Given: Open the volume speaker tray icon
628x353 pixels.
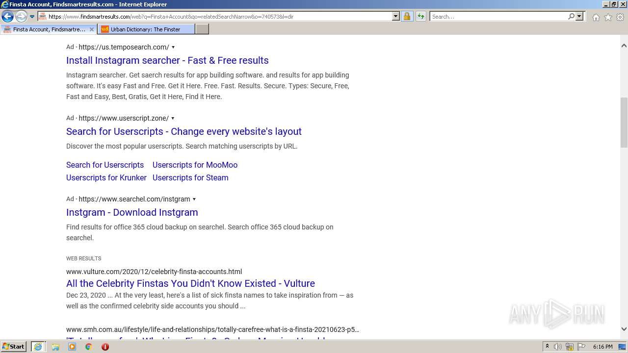Looking at the screenshot, I should (x=558, y=347).
